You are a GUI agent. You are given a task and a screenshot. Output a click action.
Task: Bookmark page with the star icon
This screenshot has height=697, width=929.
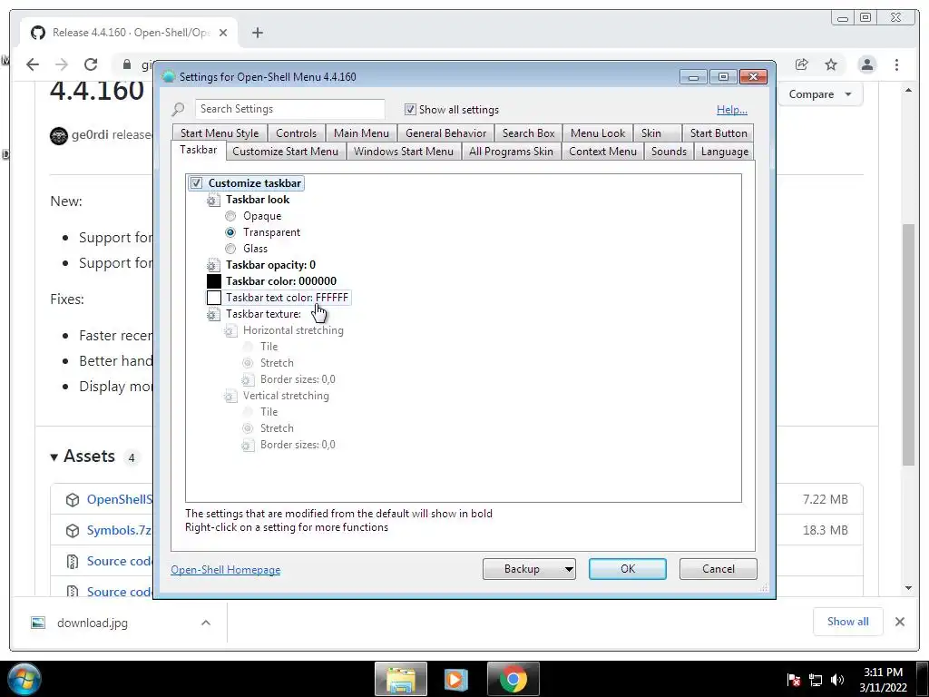tap(831, 64)
